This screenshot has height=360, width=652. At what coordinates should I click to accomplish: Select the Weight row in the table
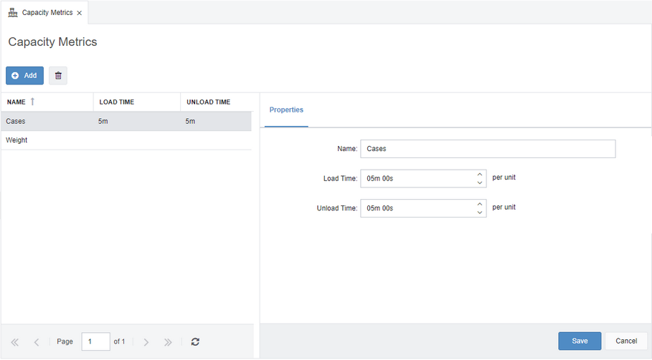click(126, 140)
